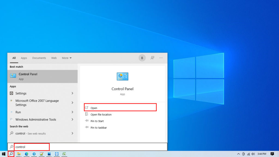Expand the control web results arrow
Screen dimensions: 279x157
coord(72,133)
